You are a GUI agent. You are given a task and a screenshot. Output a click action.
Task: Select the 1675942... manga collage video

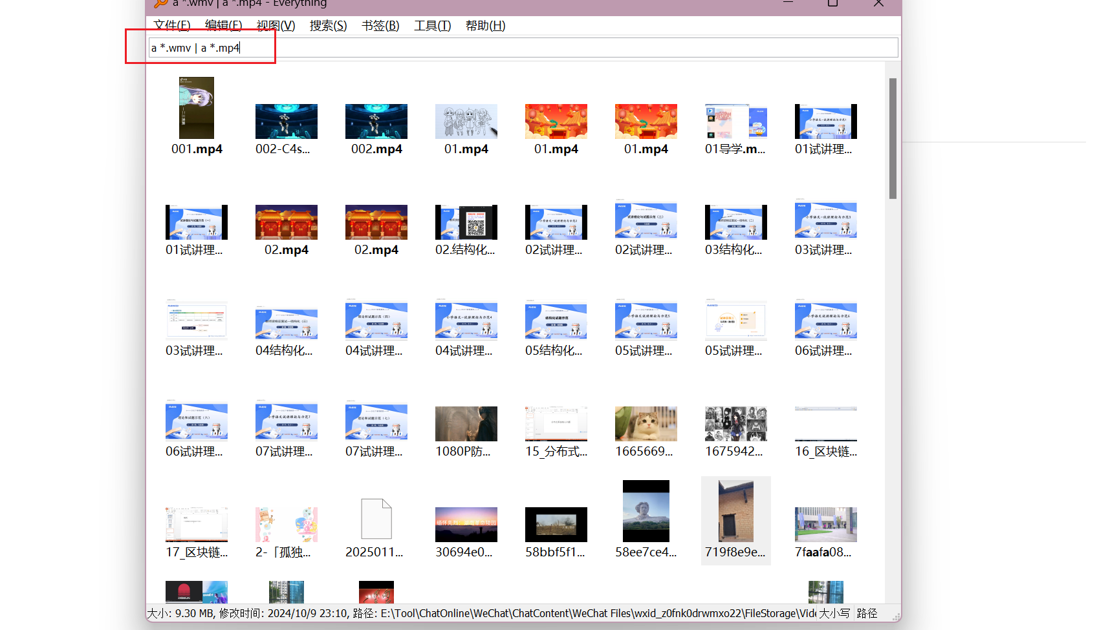736,432
